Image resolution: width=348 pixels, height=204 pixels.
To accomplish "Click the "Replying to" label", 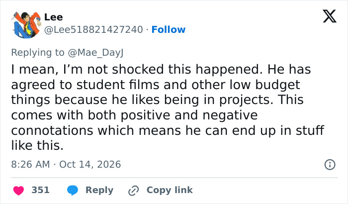I will pos(38,53).
